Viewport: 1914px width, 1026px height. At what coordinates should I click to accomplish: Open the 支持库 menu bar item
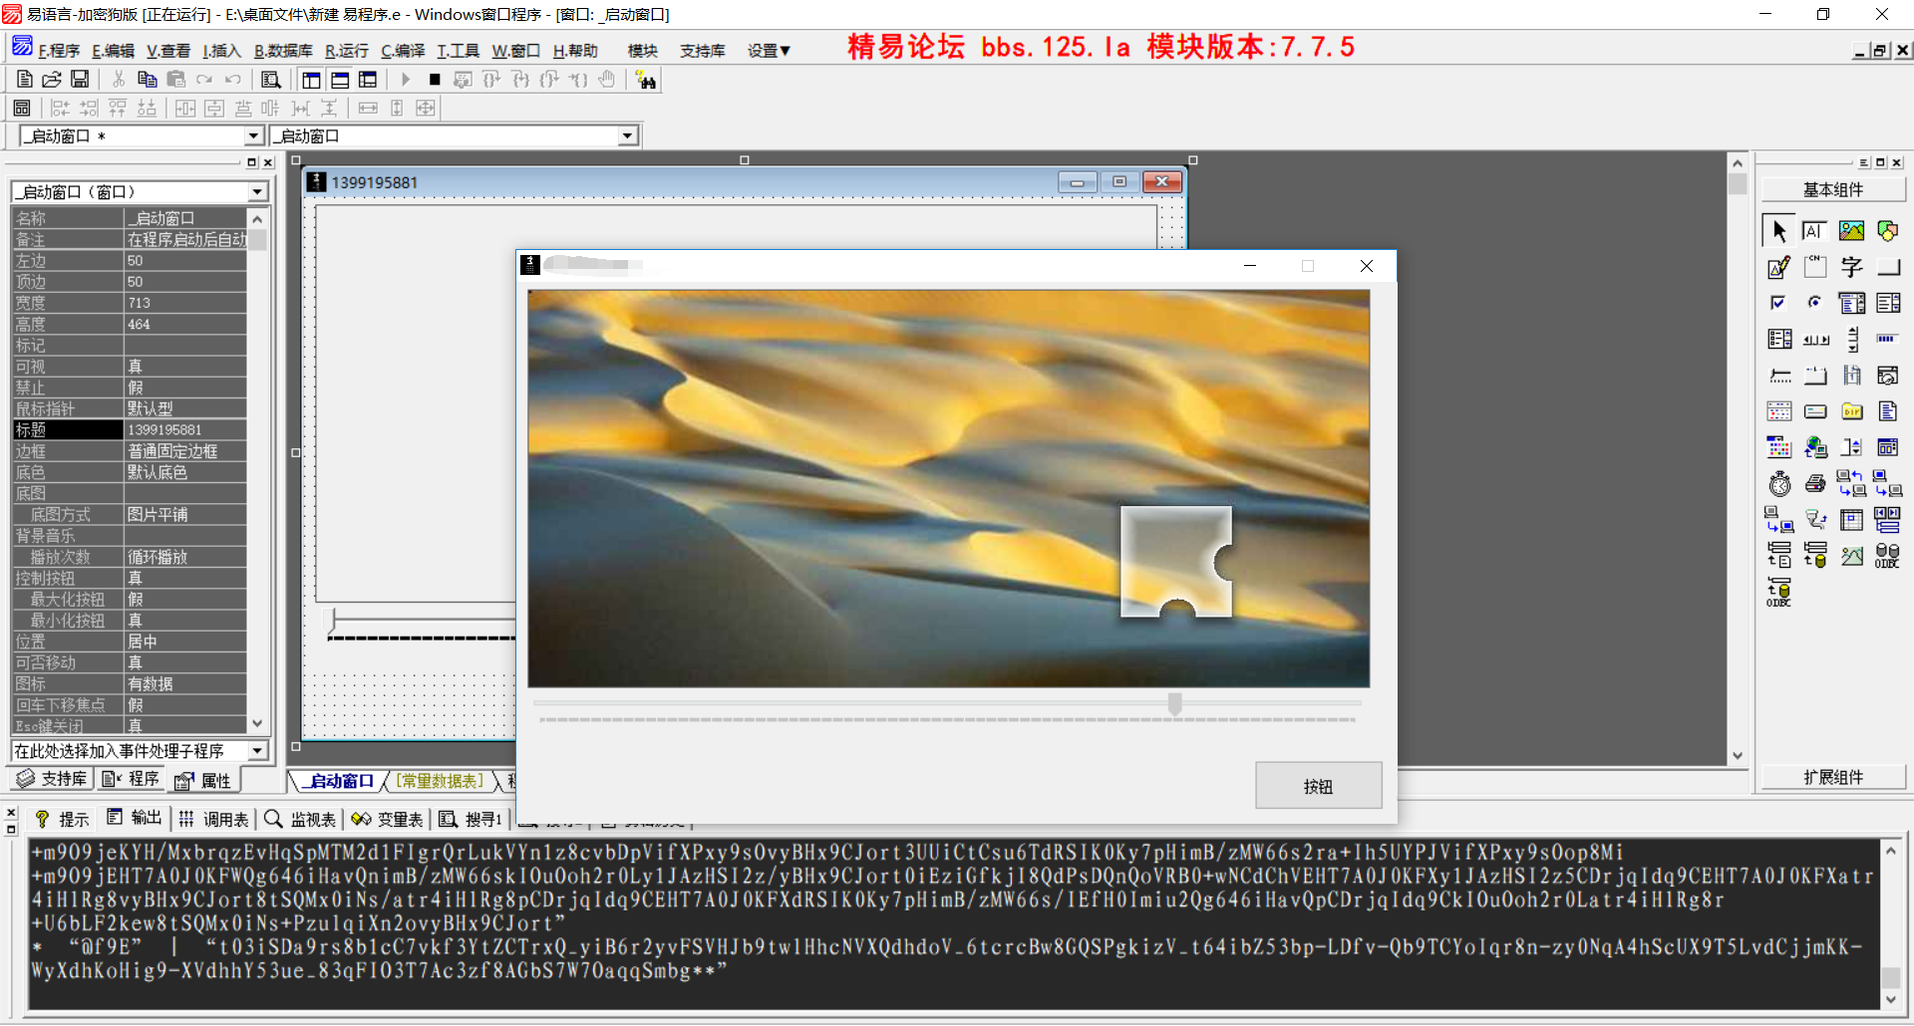coord(703,51)
